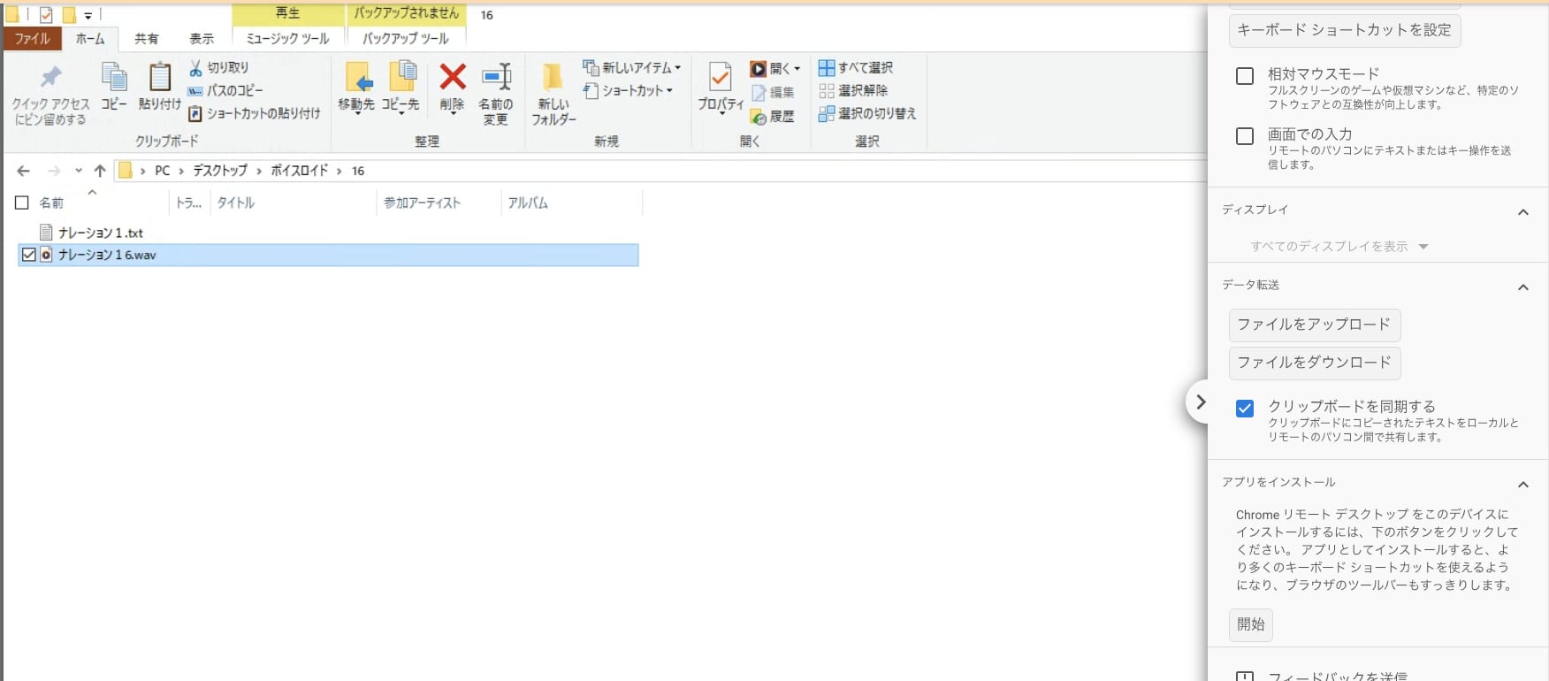The height and width of the screenshot is (681, 1549).
Task: Open the Shortcut (ショートカット) dropdown in ribbon
Action: [629, 90]
